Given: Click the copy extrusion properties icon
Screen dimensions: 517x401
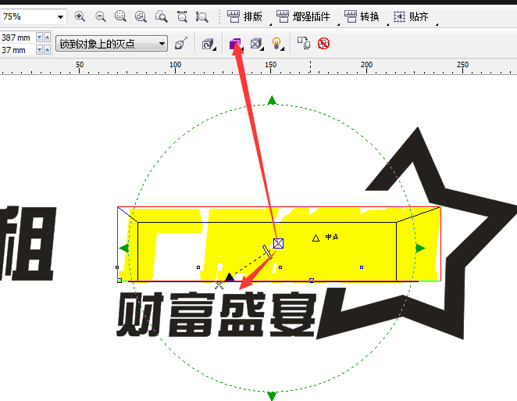Looking at the screenshot, I should (x=304, y=43).
